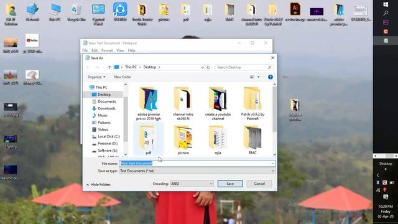The image size is (398, 224).
Task: Click the Notepad taskbar icon
Action: [x=386, y=40]
